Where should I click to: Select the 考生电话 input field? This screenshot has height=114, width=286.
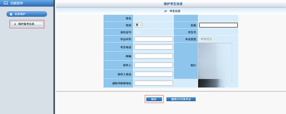(154, 47)
